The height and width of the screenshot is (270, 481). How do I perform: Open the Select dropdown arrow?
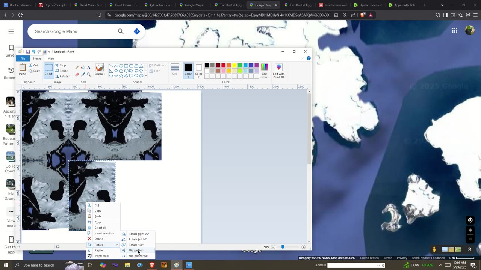pos(49,76)
